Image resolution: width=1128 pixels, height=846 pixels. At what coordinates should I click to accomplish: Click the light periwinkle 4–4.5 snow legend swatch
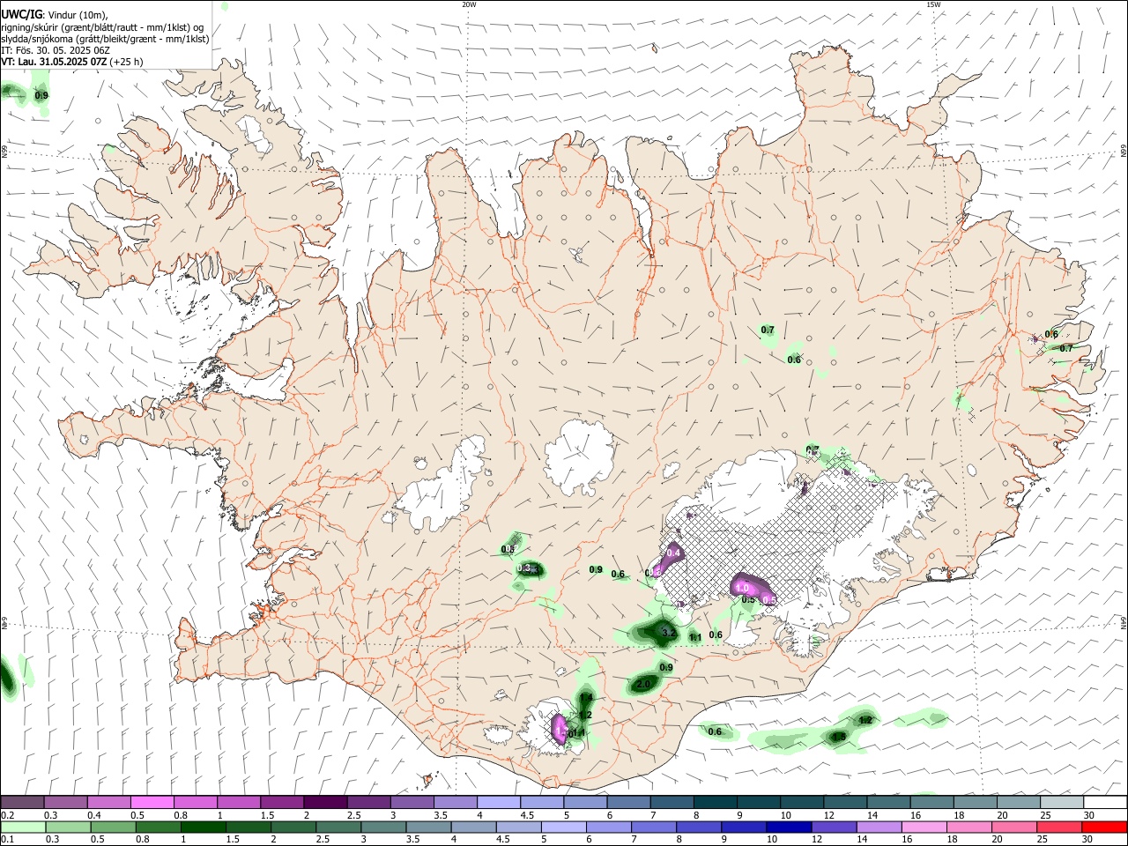point(498,803)
